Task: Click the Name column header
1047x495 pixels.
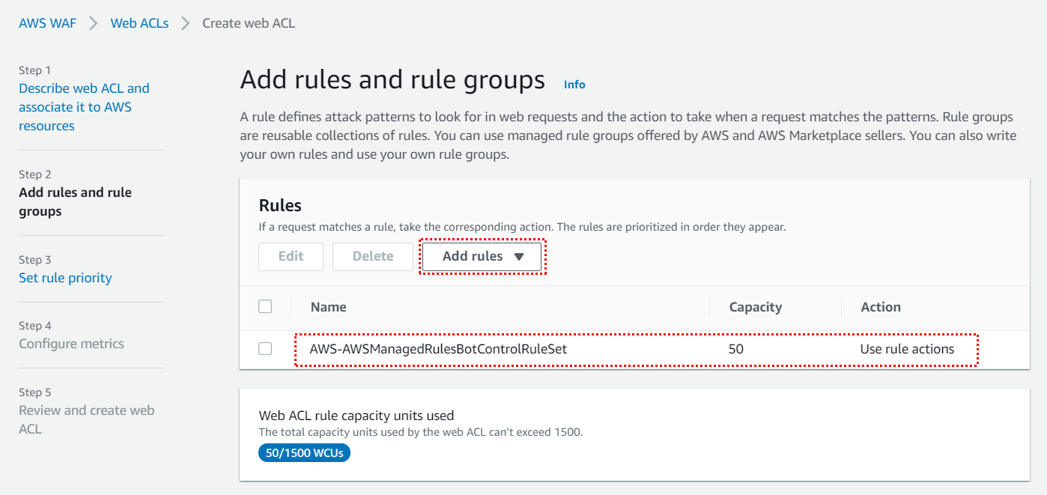Action: tap(329, 307)
